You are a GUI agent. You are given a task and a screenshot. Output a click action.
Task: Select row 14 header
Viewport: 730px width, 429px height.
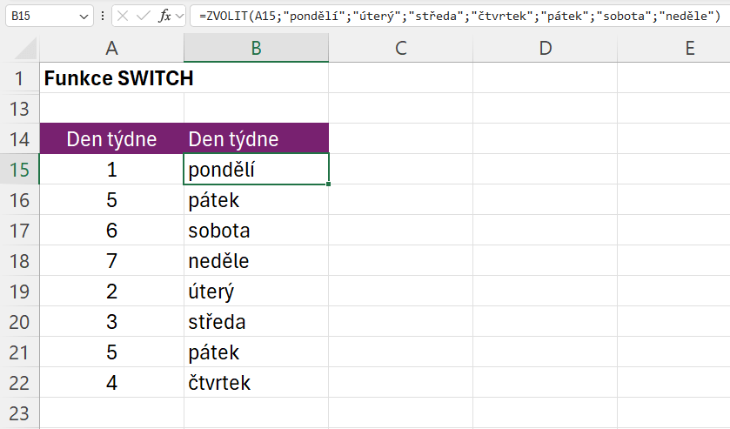pos(19,138)
